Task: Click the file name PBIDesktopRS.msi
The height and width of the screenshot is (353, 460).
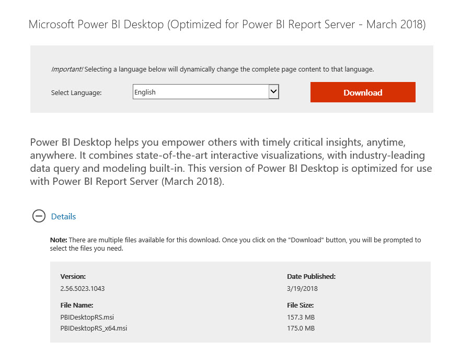Action: tap(87, 317)
